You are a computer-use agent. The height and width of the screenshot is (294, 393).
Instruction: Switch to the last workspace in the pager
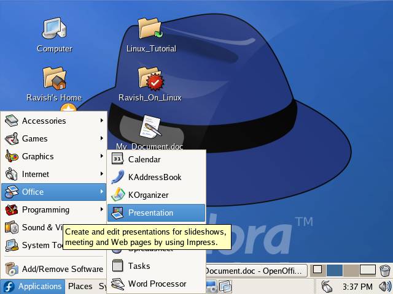click(367, 269)
